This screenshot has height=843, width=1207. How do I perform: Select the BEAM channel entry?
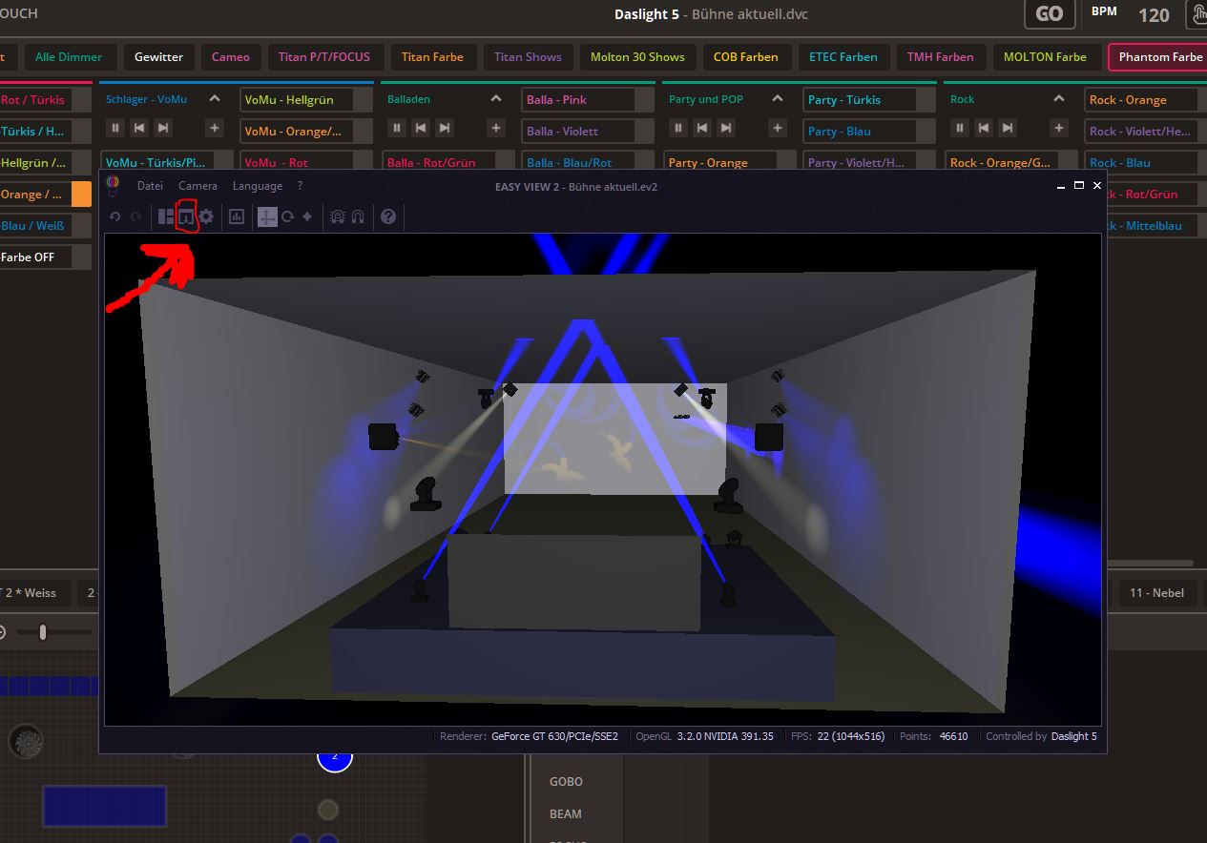click(566, 813)
